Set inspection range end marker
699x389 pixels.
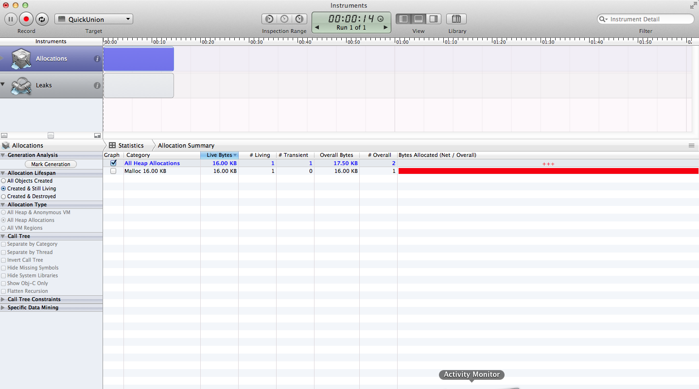[299, 19]
